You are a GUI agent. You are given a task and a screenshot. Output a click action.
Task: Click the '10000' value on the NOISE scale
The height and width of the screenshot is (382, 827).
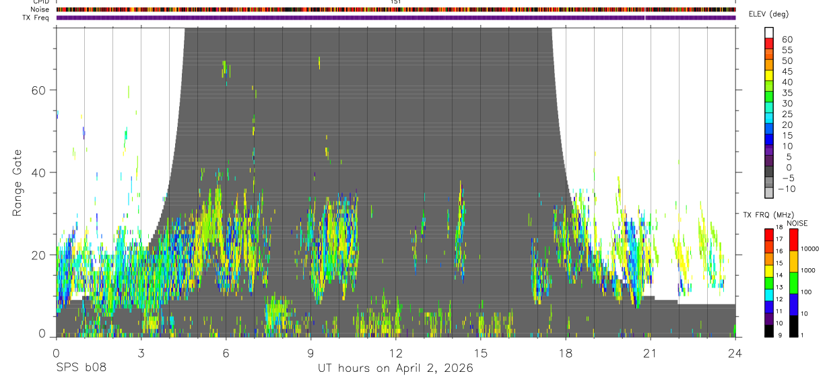(x=809, y=249)
